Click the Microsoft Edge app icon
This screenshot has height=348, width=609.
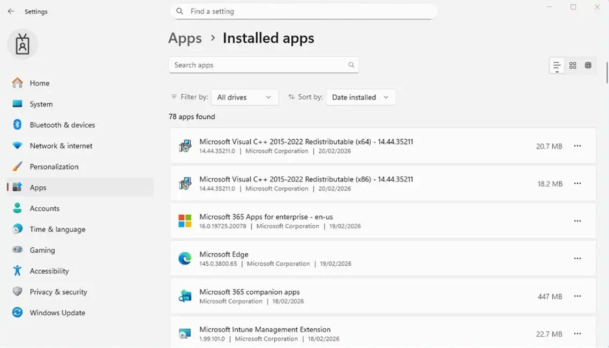coord(185,259)
